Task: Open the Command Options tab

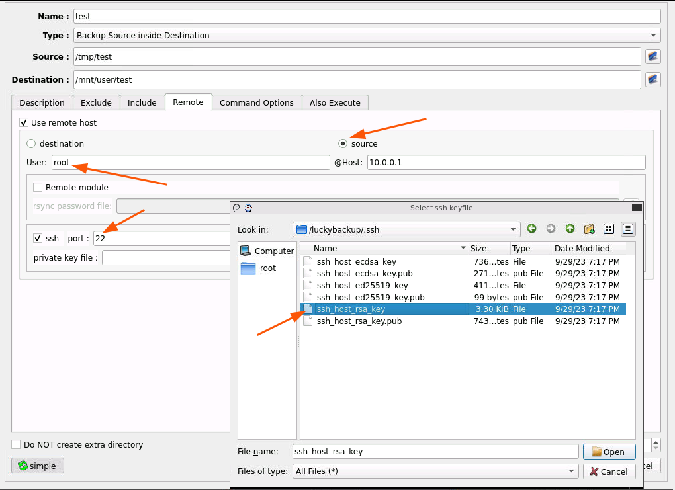Action: click(x=256, y=102)
